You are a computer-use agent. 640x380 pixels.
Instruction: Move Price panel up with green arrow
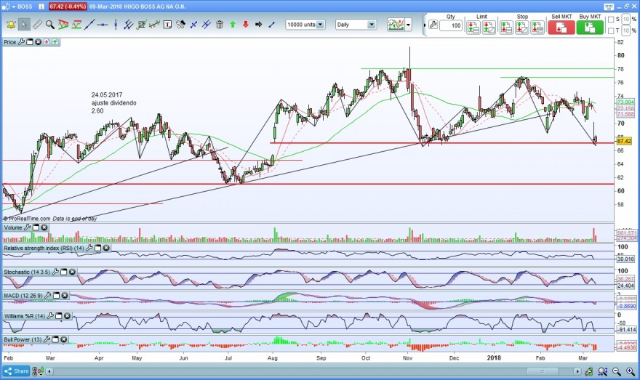(55, 42)
